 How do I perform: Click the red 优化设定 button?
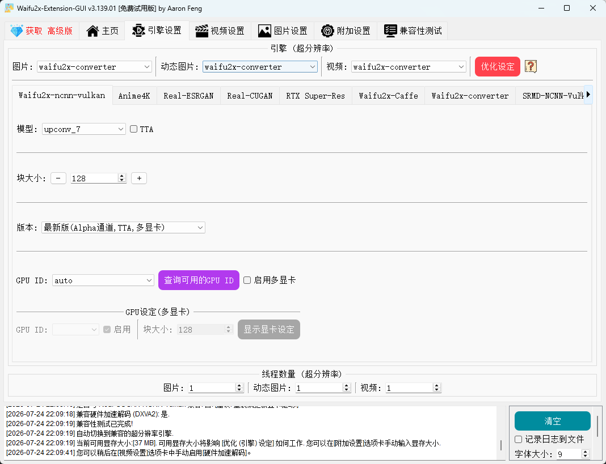[498, 66]
